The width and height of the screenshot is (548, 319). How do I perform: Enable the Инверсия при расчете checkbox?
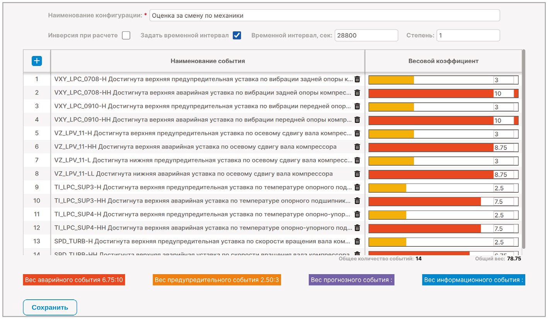coord(126,36)
